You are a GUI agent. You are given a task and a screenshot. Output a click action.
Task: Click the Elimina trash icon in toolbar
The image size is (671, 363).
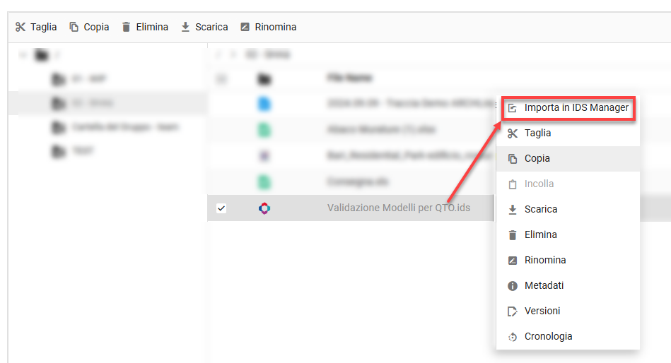click(x=127, y=27)
